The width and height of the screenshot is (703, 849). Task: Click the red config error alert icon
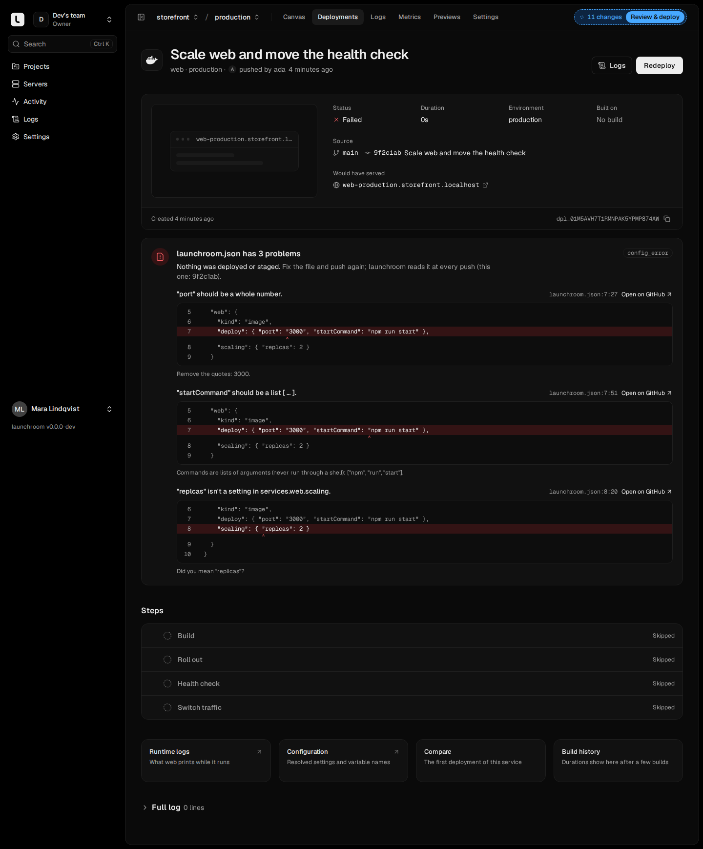pos(160,257)
